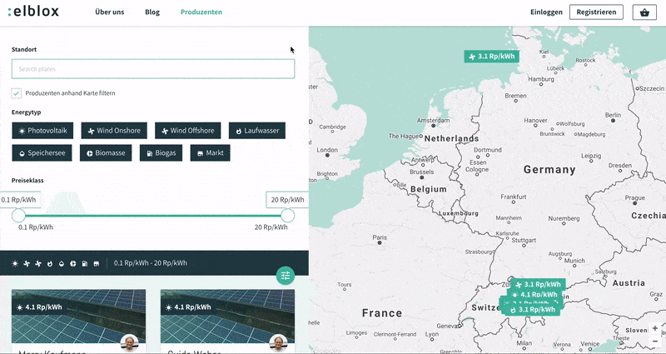The image size is (666, 354).
Task: Click the 0.1 Rp/kWh minimum value box
Action: click(x=19, y=200)
